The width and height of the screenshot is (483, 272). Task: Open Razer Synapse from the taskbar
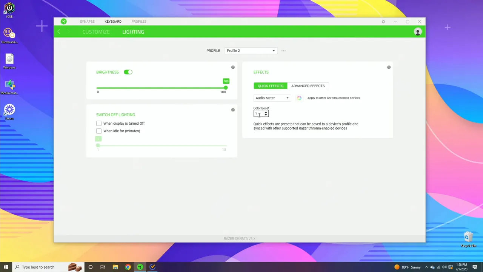coord(140,267)
